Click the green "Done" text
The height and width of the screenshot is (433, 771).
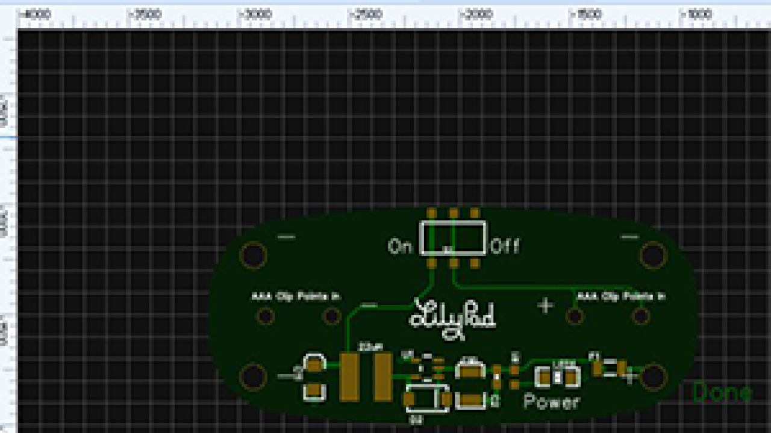(x=722, y=393)
